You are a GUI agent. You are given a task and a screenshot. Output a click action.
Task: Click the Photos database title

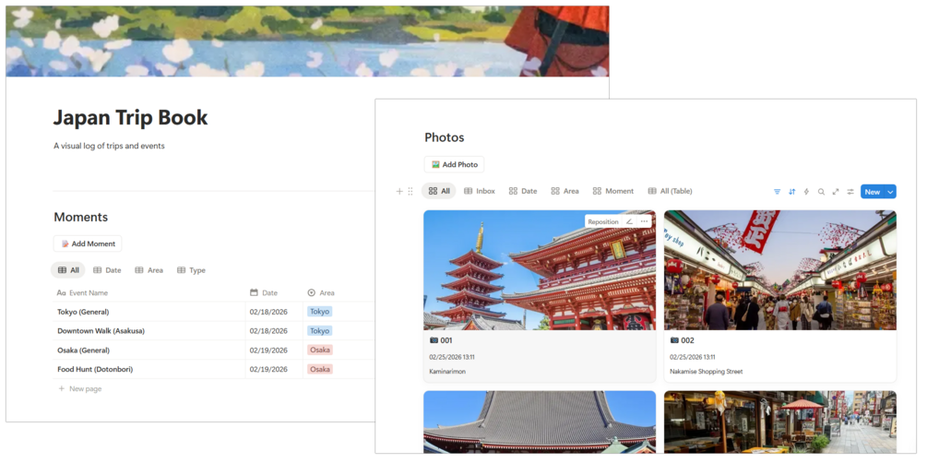[445, 137]
